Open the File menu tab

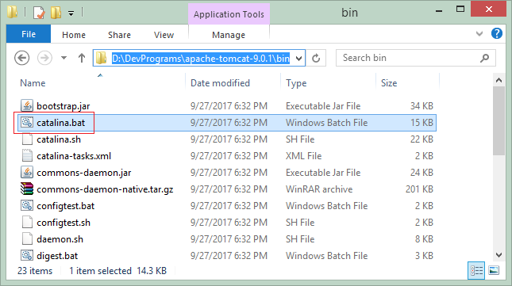tap(29, 34)
